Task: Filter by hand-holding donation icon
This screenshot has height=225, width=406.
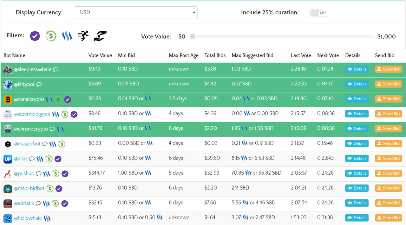Action: (100, 36)
